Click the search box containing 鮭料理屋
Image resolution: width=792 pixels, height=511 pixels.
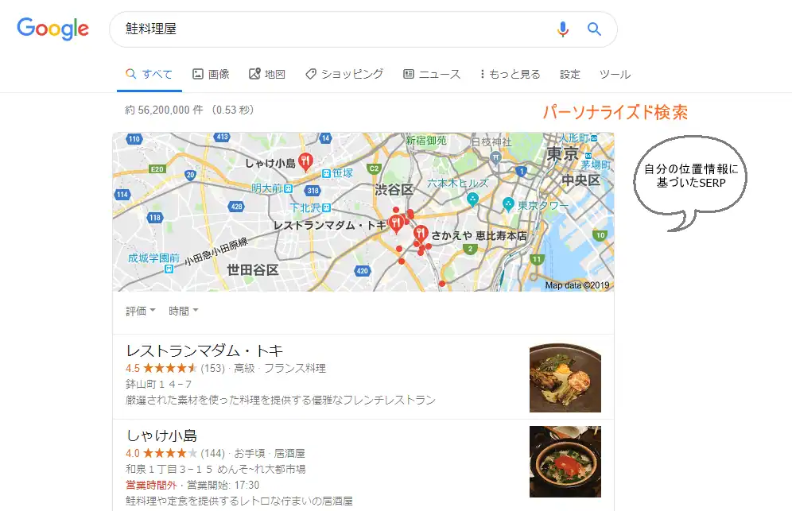click(x=333, y=29)
